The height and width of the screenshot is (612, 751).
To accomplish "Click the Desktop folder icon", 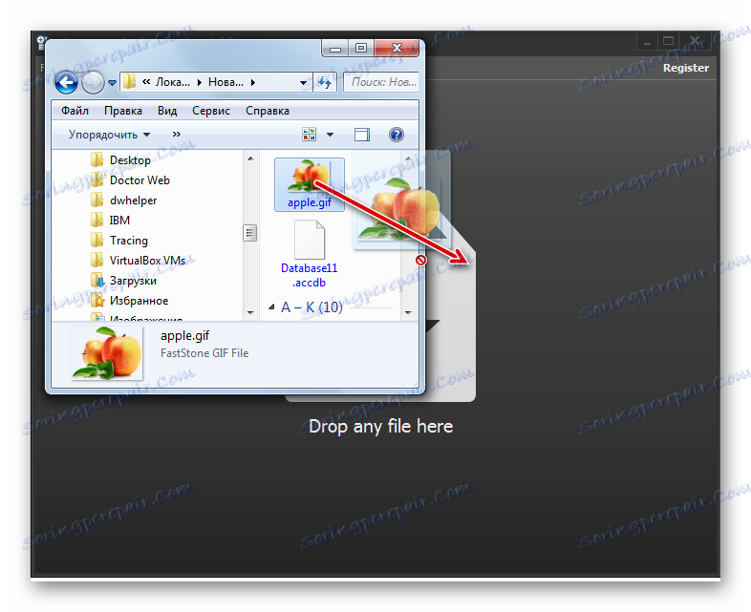I will (x=97, y=159).
